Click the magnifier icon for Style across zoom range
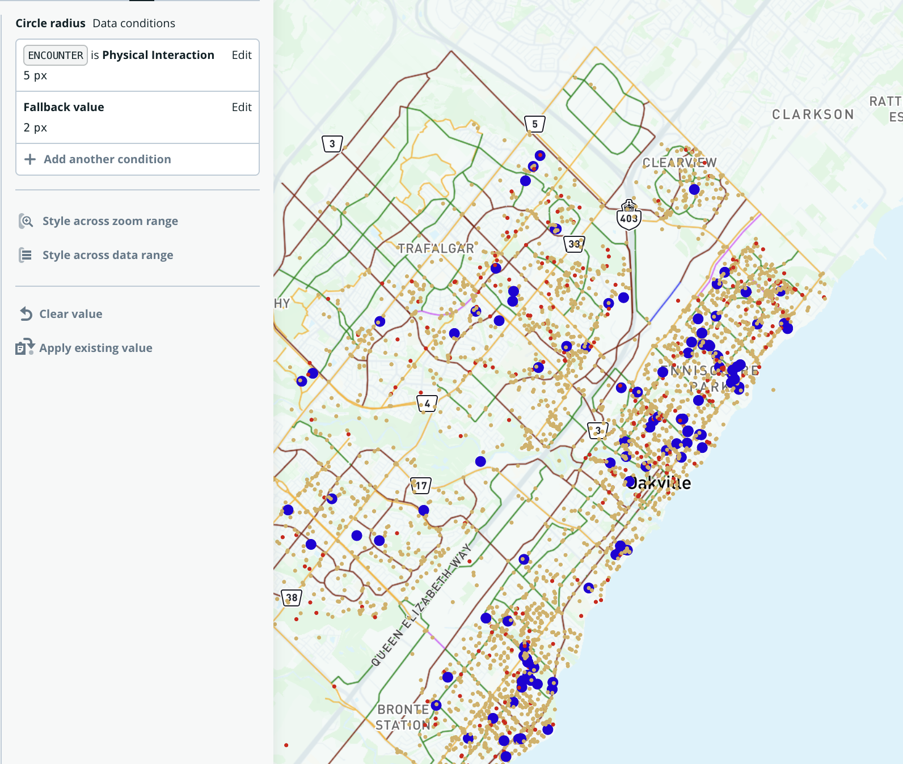This screenshot has height=764, width=903. 26,221
